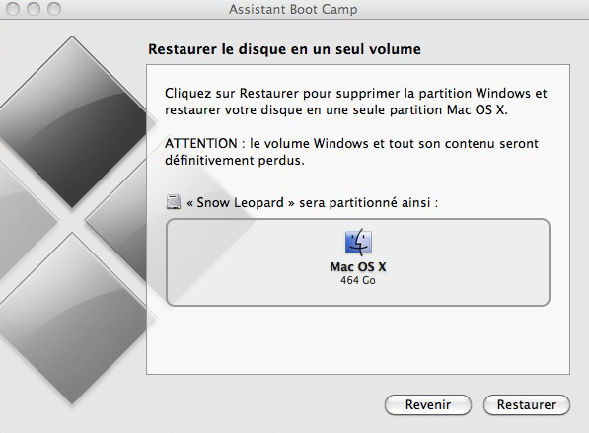Viewport: 589px width, 433px height.
Task: Click the diamond tile overlapped by the panel
Action: tap(115, 220)
